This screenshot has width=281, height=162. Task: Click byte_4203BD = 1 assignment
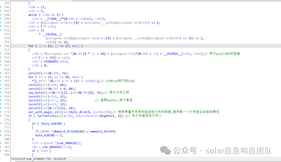coord(49,135)
